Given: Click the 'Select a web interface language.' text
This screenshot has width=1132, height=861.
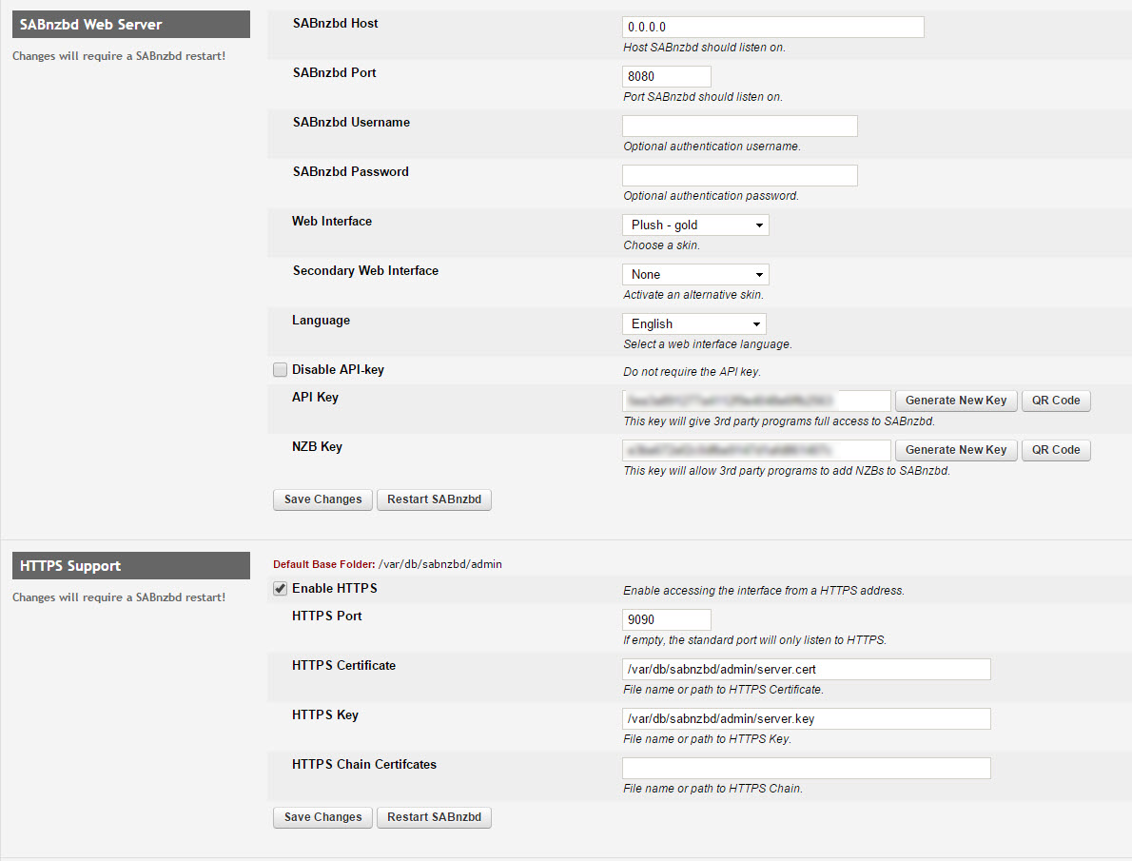Looking at the screenshot, I should coord(708,344).
